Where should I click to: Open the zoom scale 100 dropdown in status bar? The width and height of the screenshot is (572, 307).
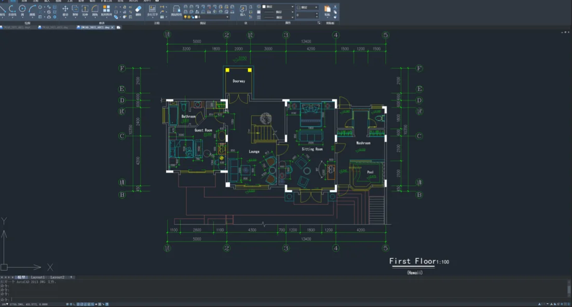point(5,304)
